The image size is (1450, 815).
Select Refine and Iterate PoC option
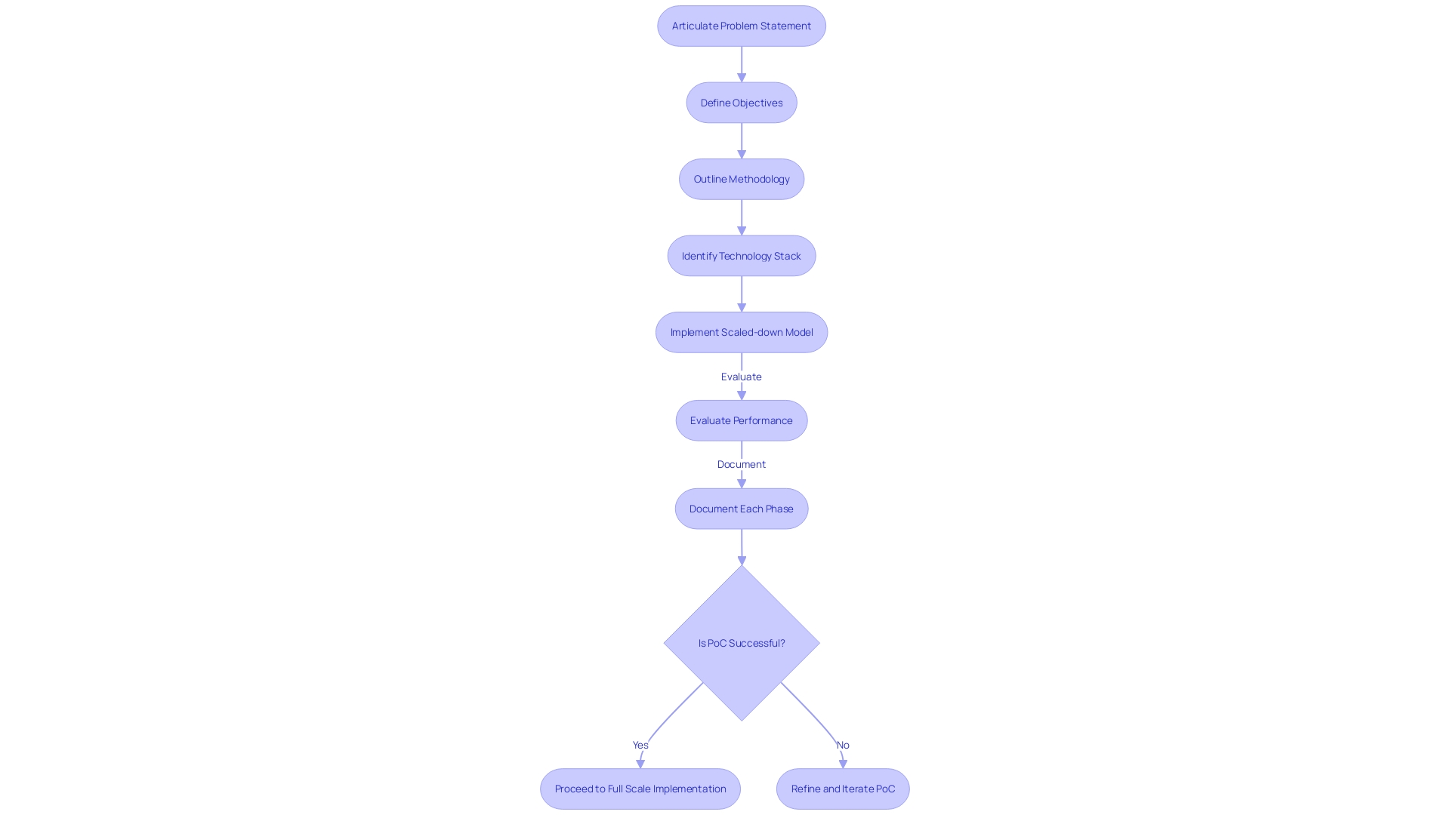(x=843, y=788)
